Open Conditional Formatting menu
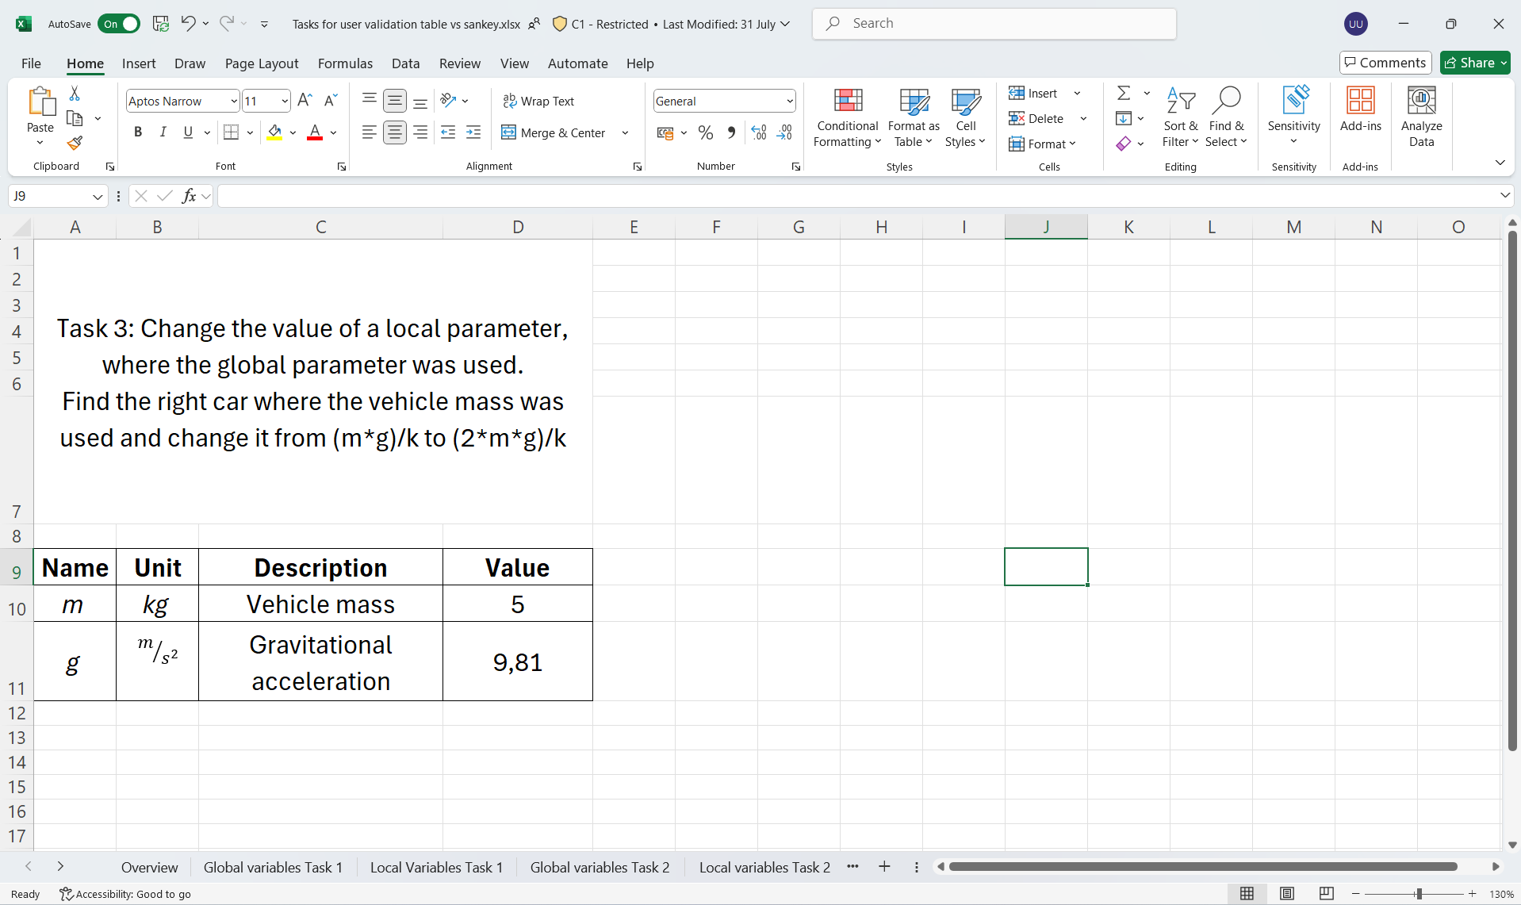Screen dimensions: 1521x905 pos(847,117)
